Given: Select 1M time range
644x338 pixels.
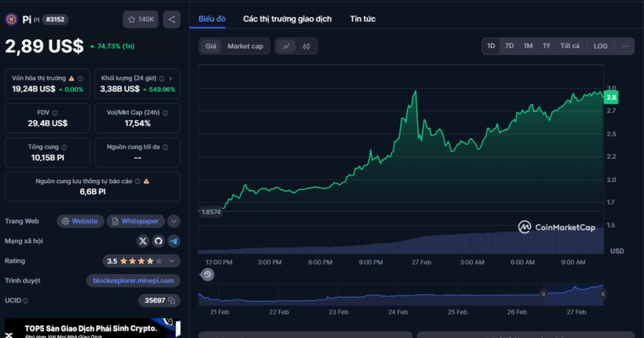Looking at the screenshot, I should click(x=529, y=46).
